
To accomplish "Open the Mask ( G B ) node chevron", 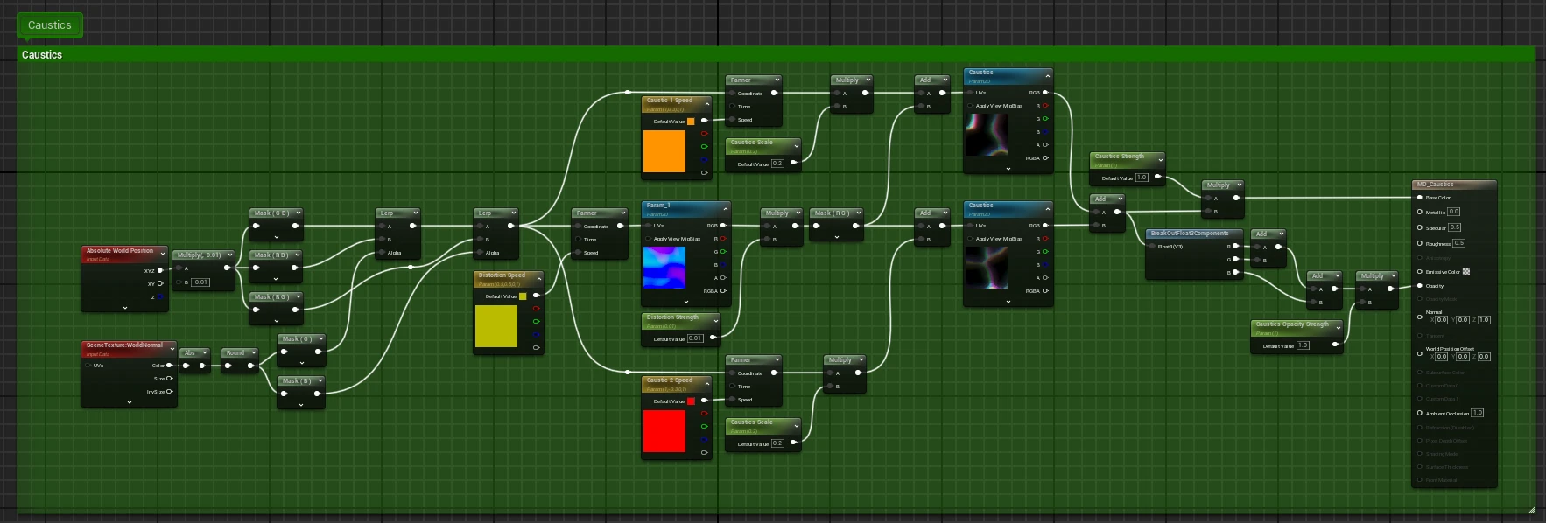I will pyautogui.click(x=299, y=213).
